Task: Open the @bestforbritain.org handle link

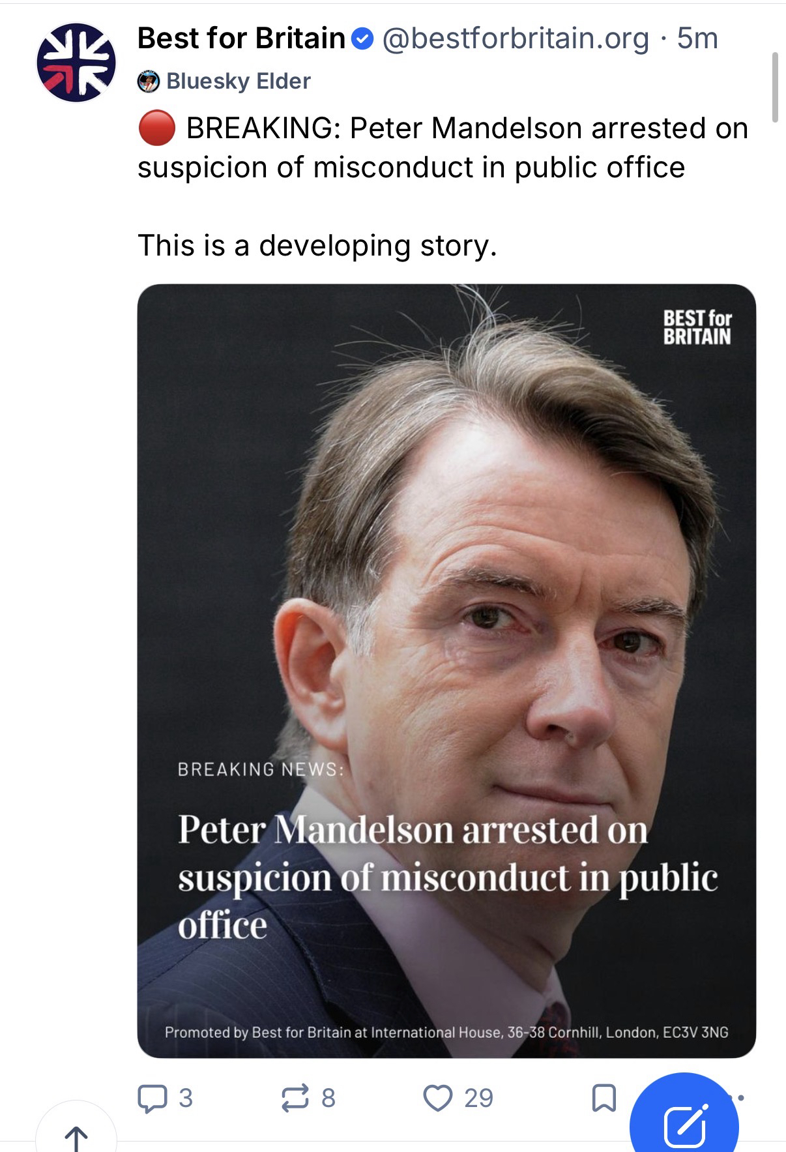Action: point(516,38)
